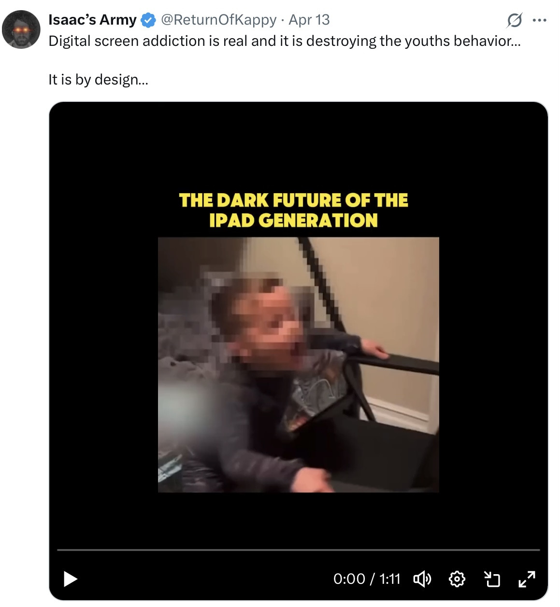Click the black area below the video frame
The height and width of the screenshot is (607, 560).
click(299, 519)
